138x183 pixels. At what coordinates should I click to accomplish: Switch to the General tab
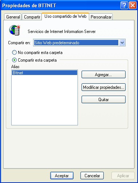coord(13,17)
